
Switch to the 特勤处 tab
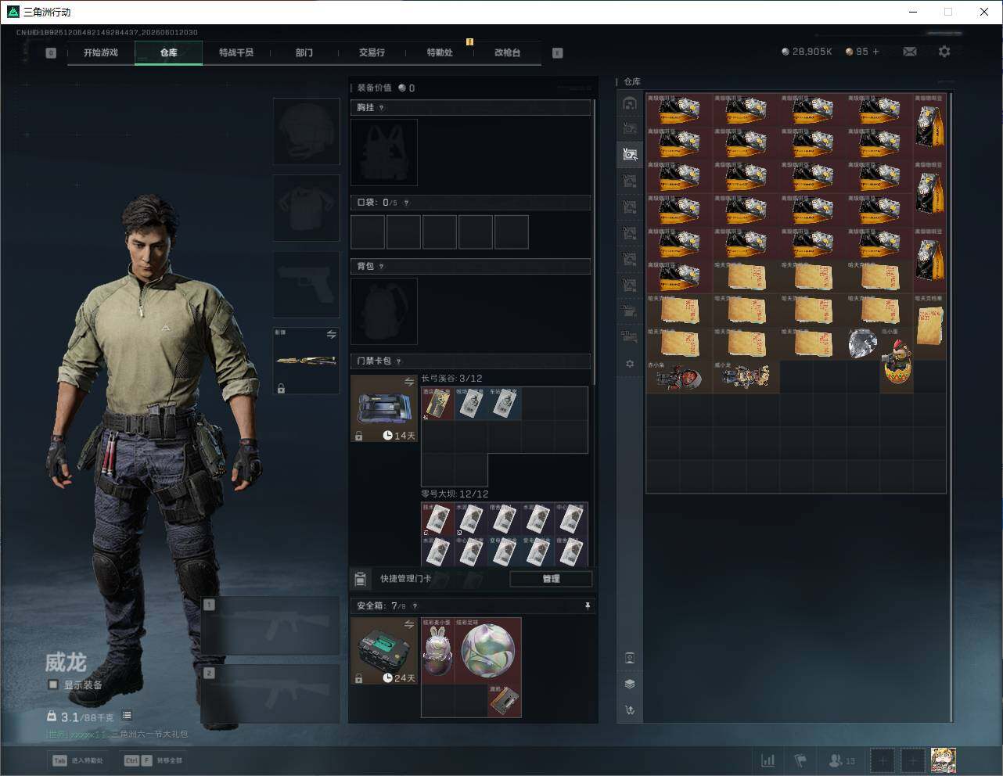pos(439,52)
